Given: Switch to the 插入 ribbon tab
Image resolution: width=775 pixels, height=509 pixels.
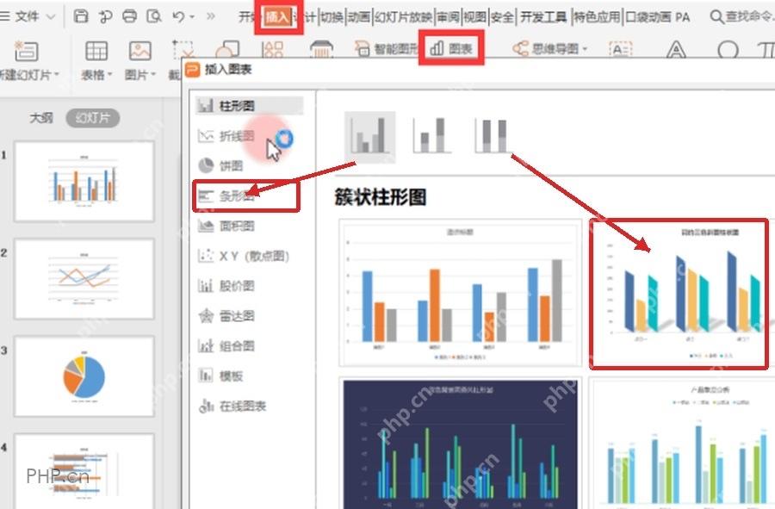Looking at the screenshot, I should click(277, 17).
